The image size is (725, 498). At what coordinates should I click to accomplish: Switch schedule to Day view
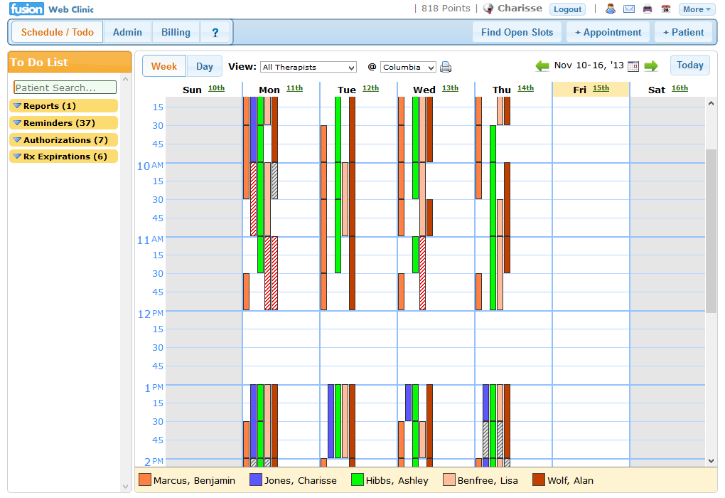click(205, 66)
